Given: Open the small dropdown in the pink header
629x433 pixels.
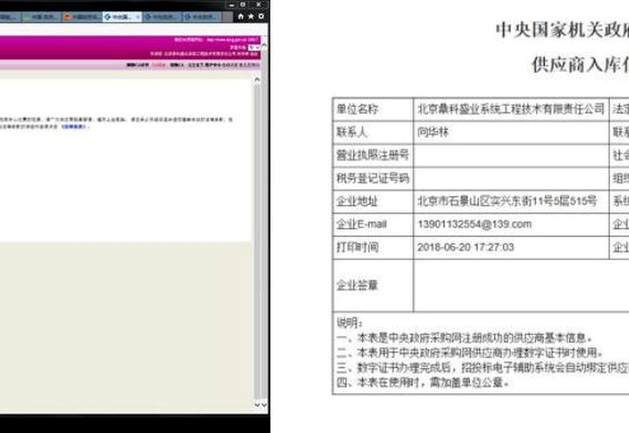Looking at the screenshot, I should 254,47.
